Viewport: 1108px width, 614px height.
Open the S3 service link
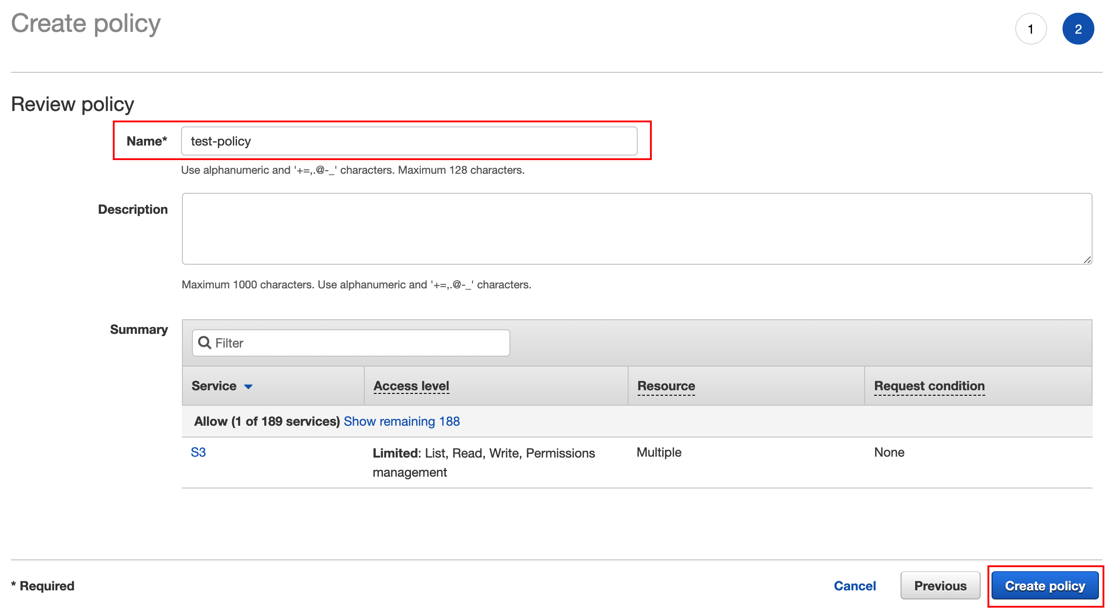198,452
